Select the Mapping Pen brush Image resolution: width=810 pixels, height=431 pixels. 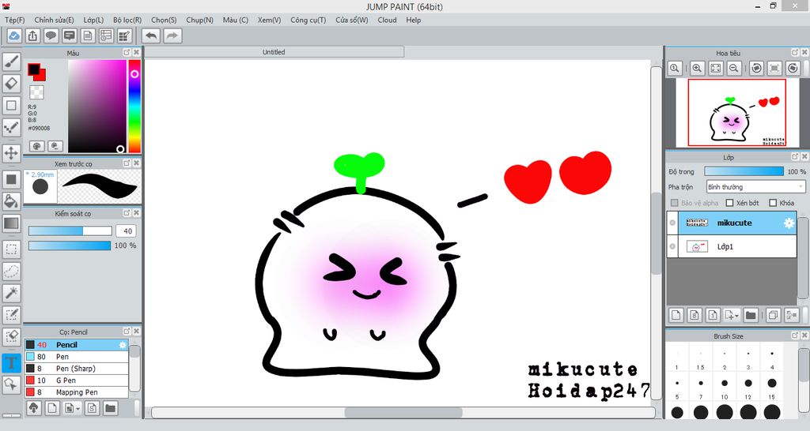pos(77,392)
